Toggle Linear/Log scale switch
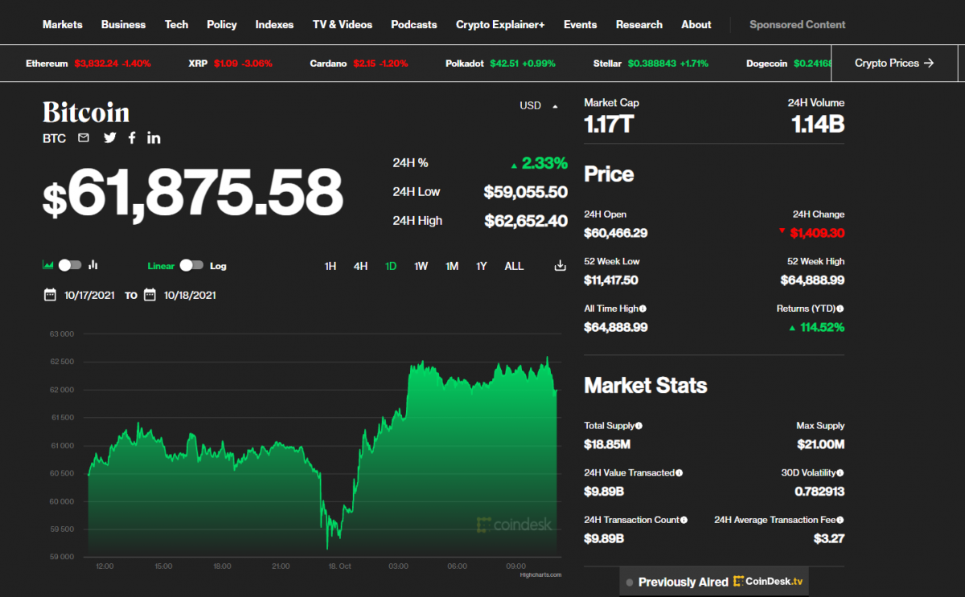The width and height of the screenshot is (965, 597). point(191,265)
